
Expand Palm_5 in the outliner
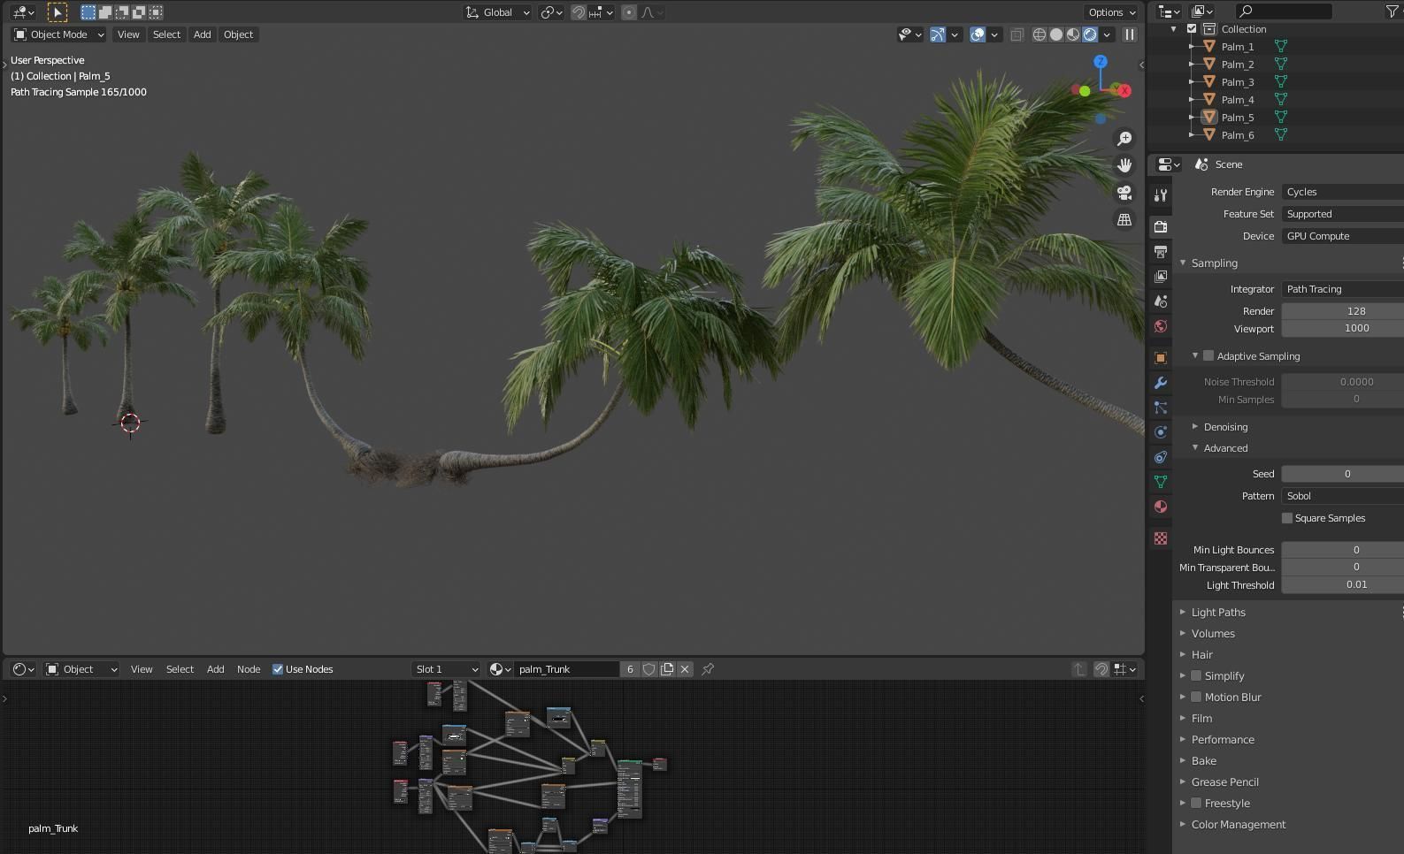[x=1192, y=118]
